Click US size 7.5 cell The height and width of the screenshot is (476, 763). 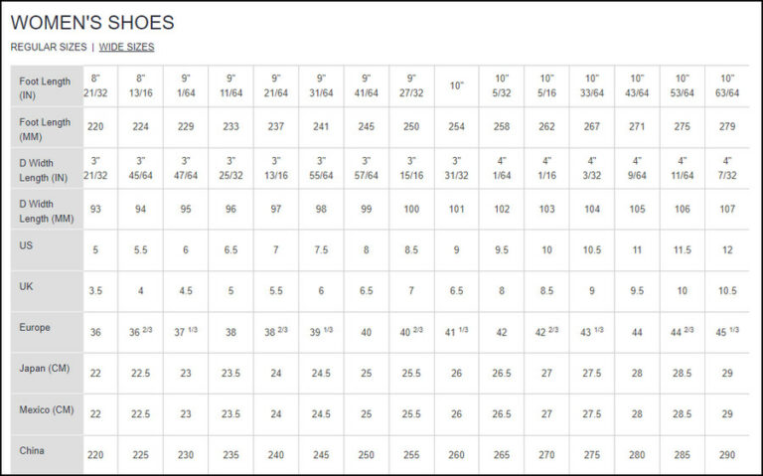pyautogui.click(x=321, y=250)
